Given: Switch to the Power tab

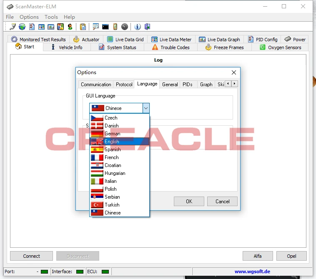Looking at the screenshot, I should click(x=295, y=39).
